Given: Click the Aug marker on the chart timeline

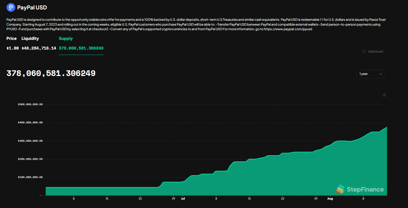Looking at the screenshot, I should tap(330, 198).
